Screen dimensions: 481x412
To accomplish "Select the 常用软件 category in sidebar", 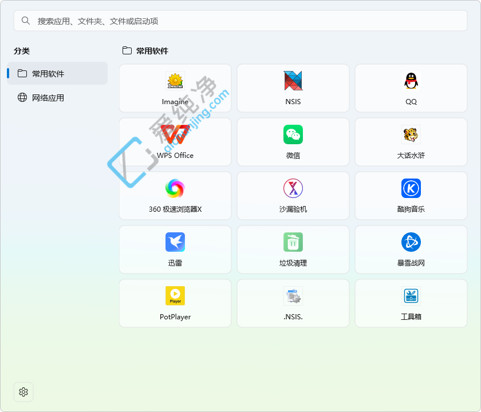I will pyautogui.click(x=57, y=73).
